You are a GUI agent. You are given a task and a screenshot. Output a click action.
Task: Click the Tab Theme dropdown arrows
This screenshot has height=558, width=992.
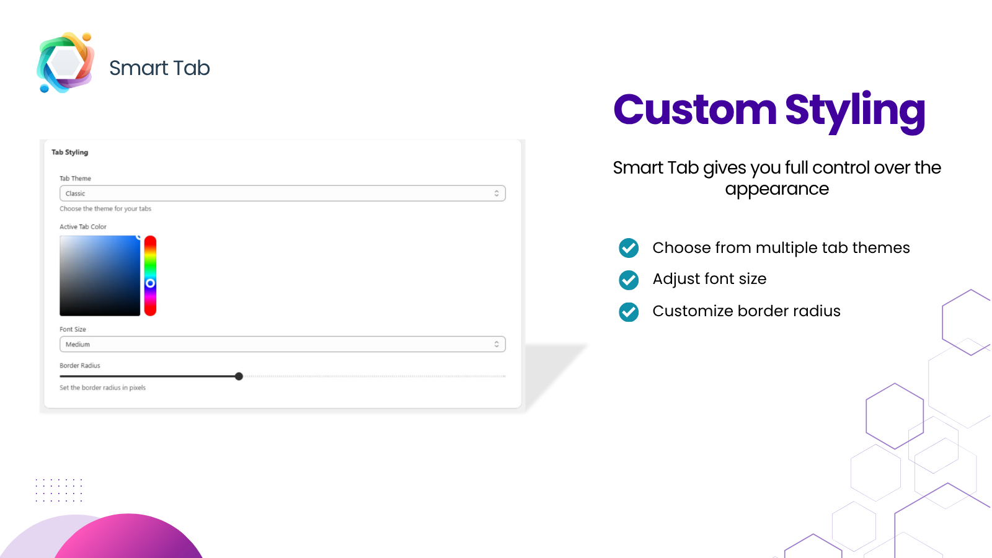pos(497,193)
